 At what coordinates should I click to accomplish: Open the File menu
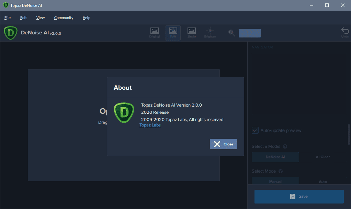click(8, 18)
